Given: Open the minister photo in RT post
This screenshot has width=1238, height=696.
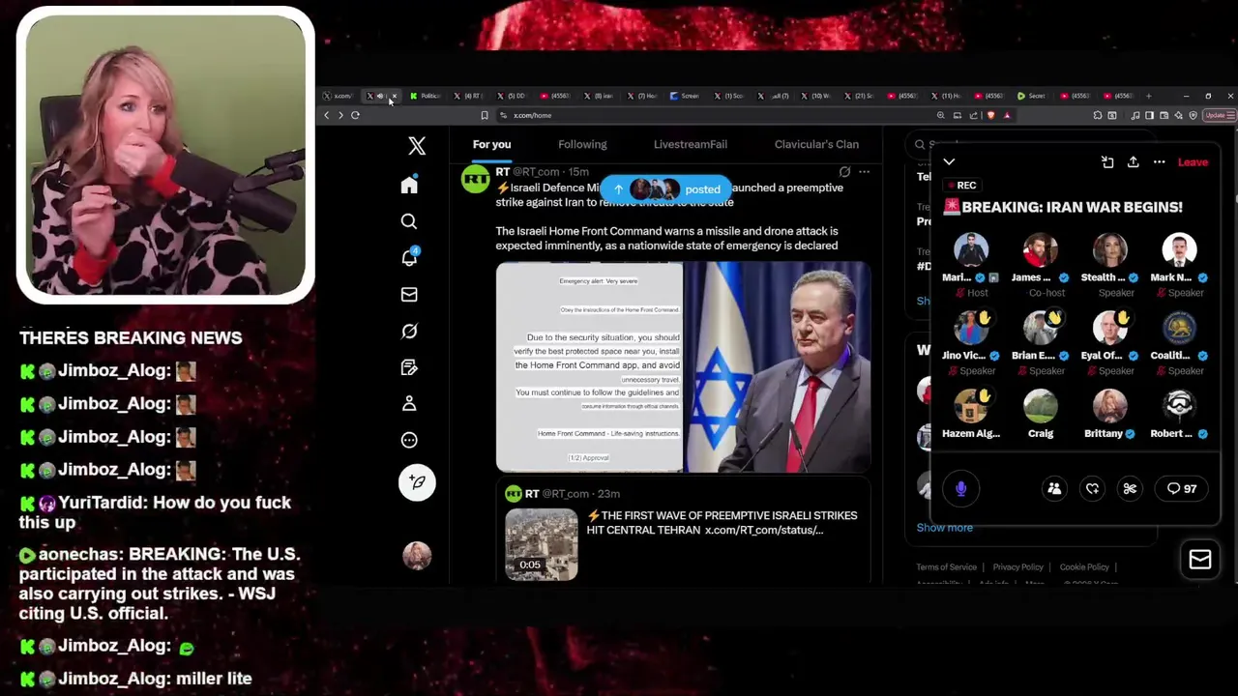Looking at the screenshot, I should [x=778, y=367].
